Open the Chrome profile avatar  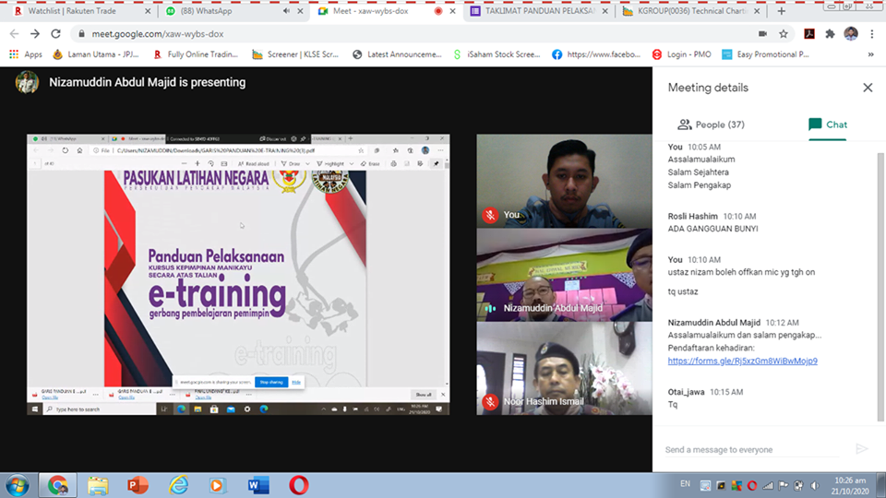tap(850, 34)
